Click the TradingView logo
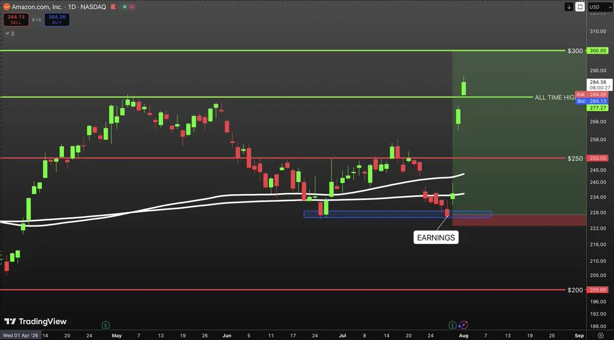 coord(35,322)
